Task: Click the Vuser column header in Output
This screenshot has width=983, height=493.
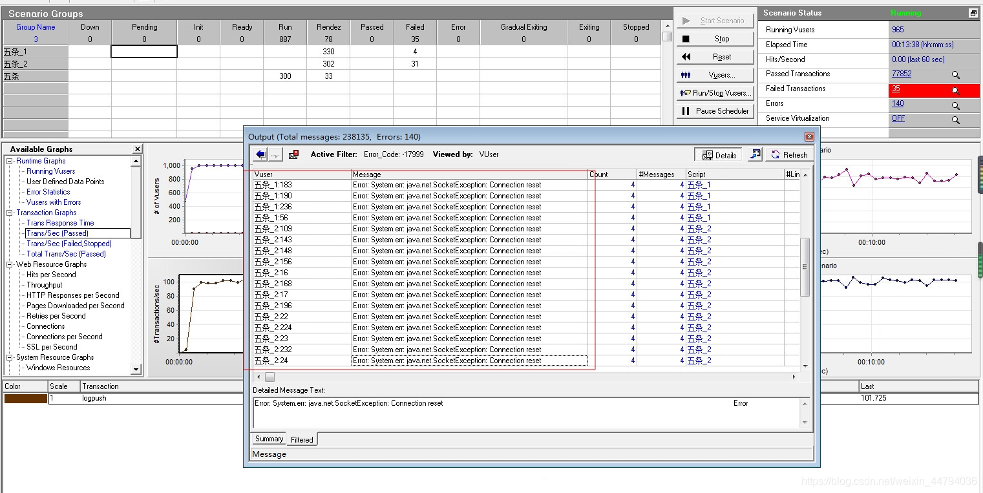Action: pos(302,174)
